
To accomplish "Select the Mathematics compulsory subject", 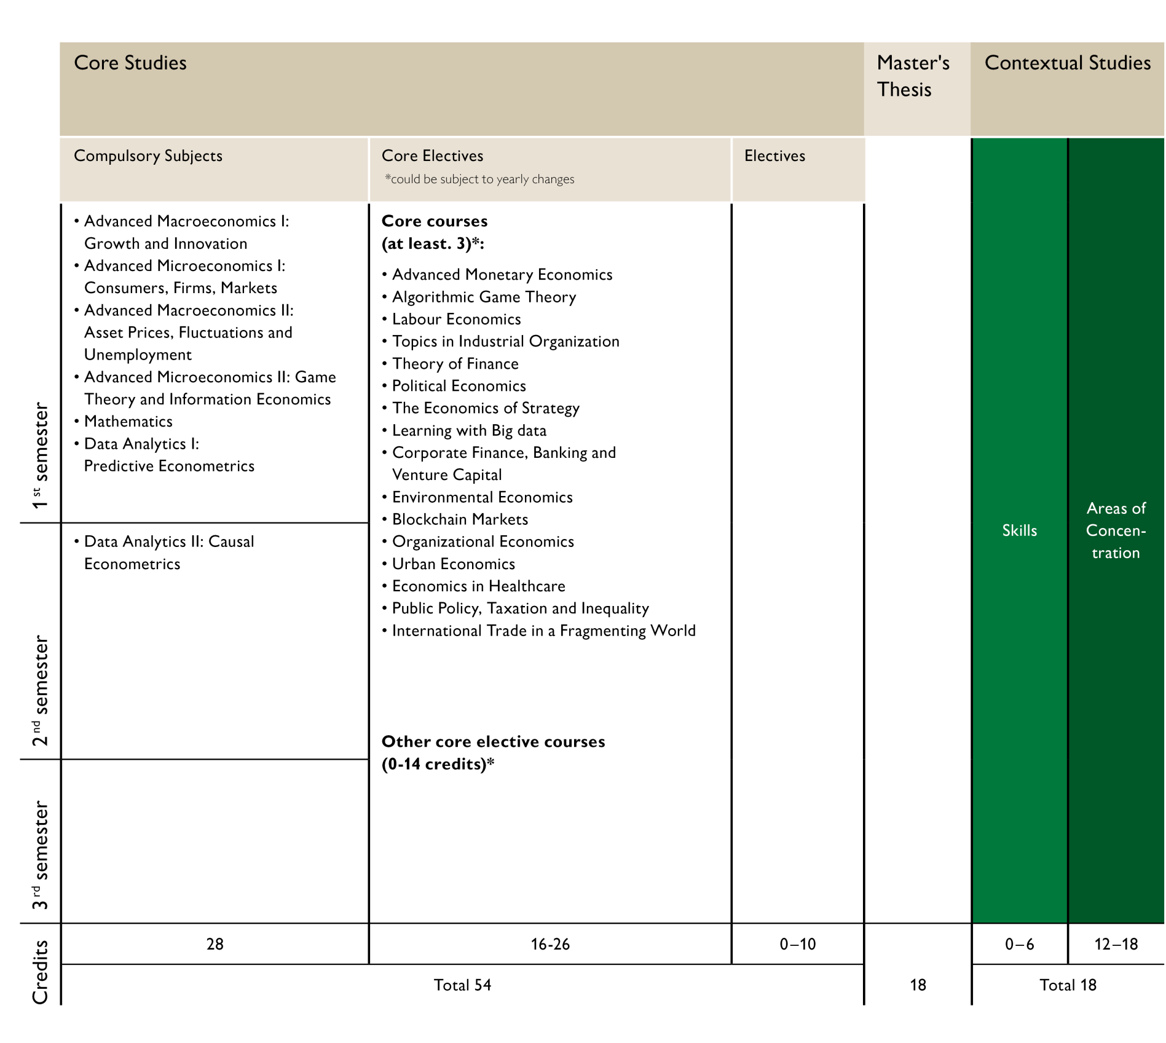I will [x=128, y=422].
